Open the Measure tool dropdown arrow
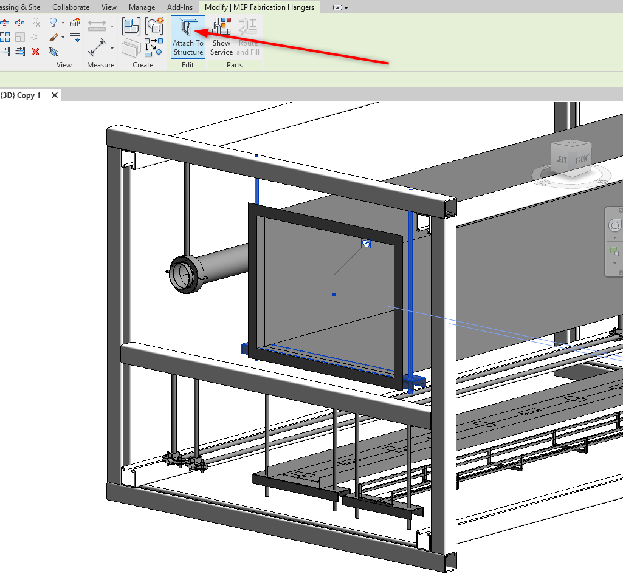 coord(112,48)
